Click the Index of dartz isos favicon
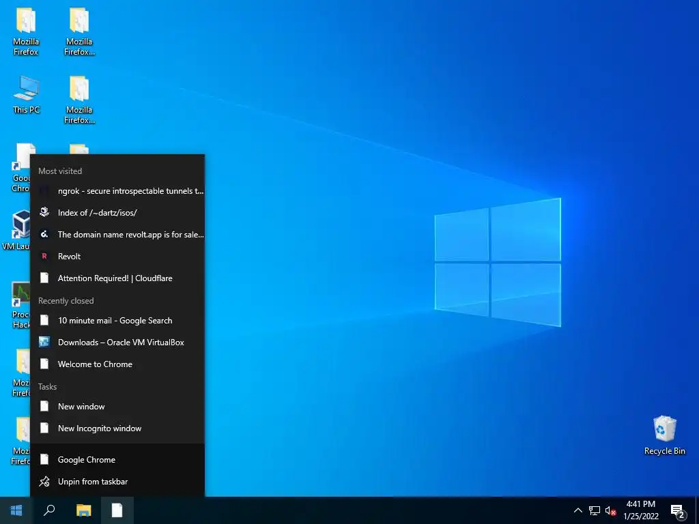This screenshot has width=699, height=524. pos(44,212)
